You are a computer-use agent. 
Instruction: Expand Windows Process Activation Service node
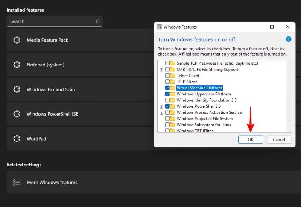point(161,113)
